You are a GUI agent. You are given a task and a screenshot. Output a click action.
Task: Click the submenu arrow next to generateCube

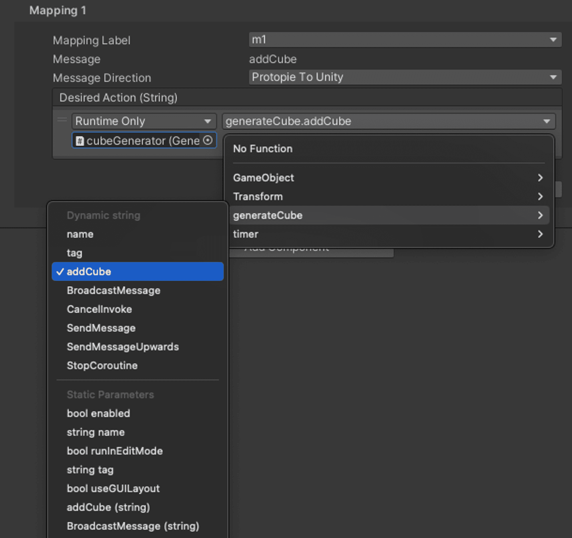pyautogui.click(x=540, y=215)
